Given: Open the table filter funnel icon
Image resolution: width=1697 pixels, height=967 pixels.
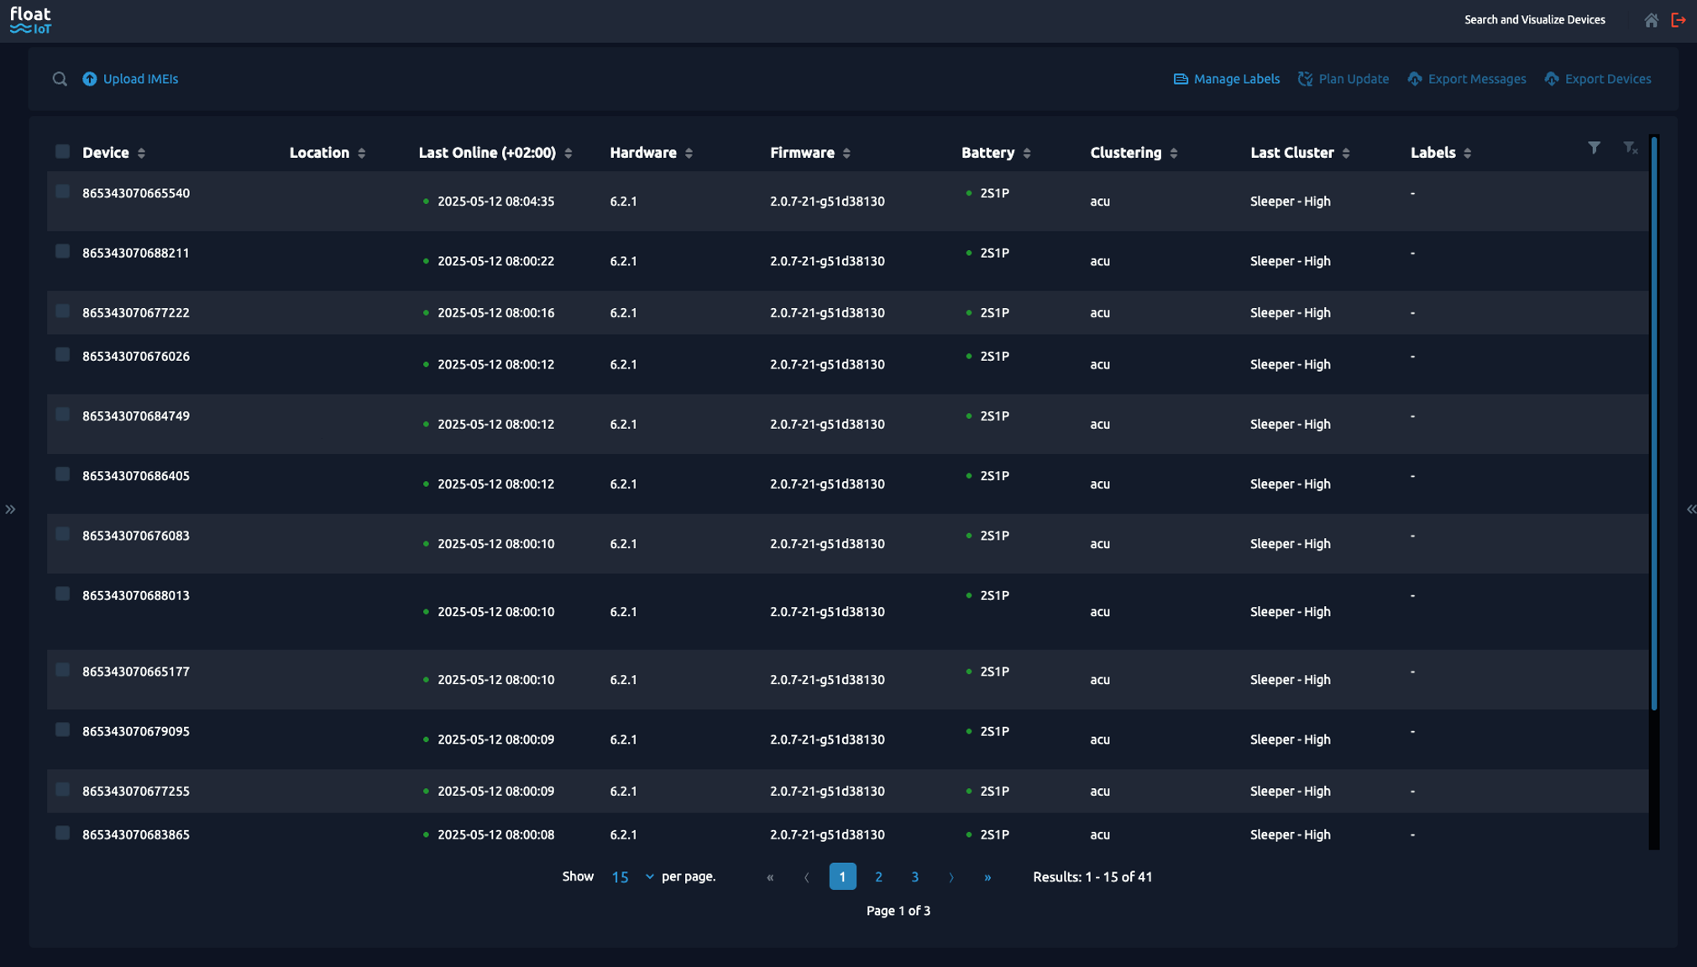Looking at the screenshot, I should tap(1594, 148).
